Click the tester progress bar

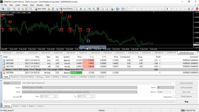click(x=89, y=101)
